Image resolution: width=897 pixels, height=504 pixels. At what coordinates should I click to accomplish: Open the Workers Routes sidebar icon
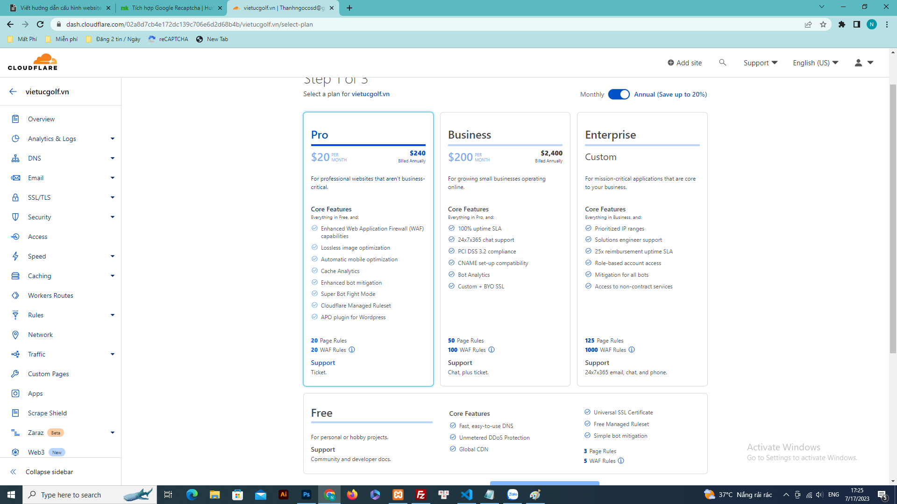(15, 295)
